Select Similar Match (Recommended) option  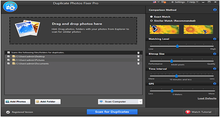[173, 21]
